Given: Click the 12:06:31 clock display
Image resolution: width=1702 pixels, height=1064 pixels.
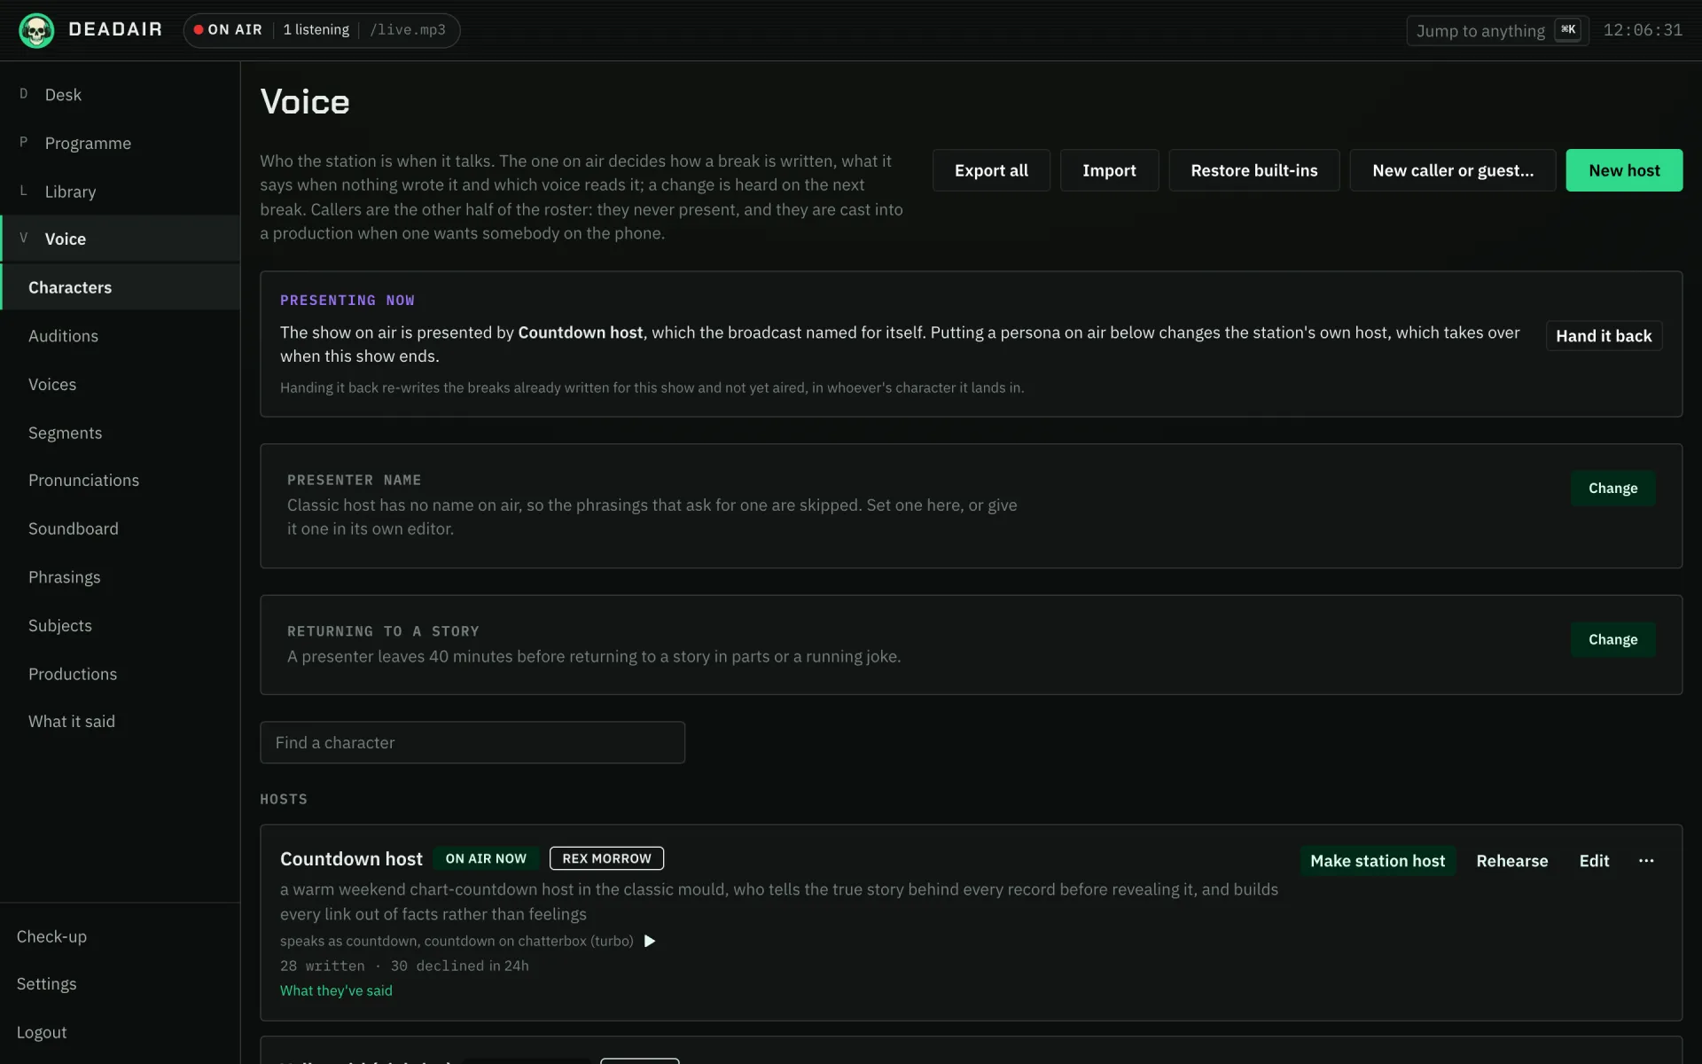Looking at the screenshot, I should coord(1643,30).
